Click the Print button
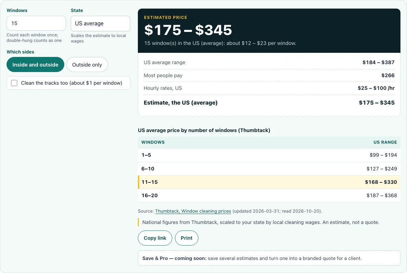The height and width of the screenshot is (273, 407). pos(187,238)
